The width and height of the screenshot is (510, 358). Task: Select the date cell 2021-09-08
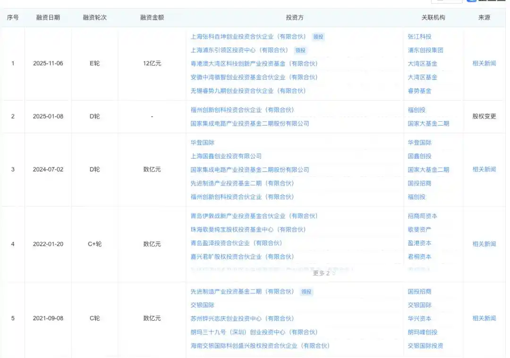tap(48, 318)
